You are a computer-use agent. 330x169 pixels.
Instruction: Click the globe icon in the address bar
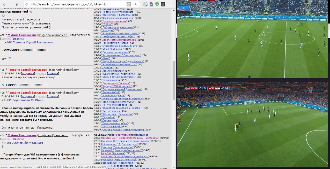pos(129,4)
